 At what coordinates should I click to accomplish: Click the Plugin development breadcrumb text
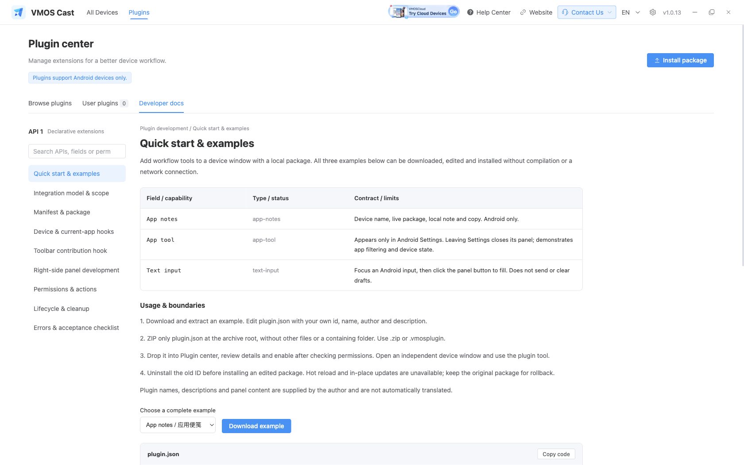click(x=164, y=128)
